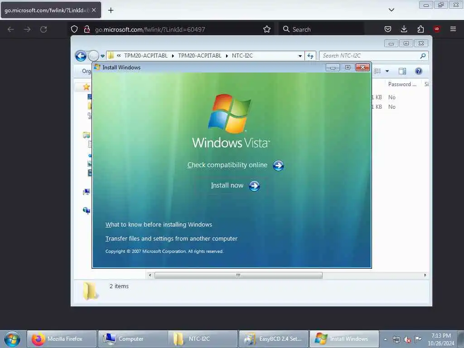
Task: Reload the Firefox page
Action: [x=43, y=29]
